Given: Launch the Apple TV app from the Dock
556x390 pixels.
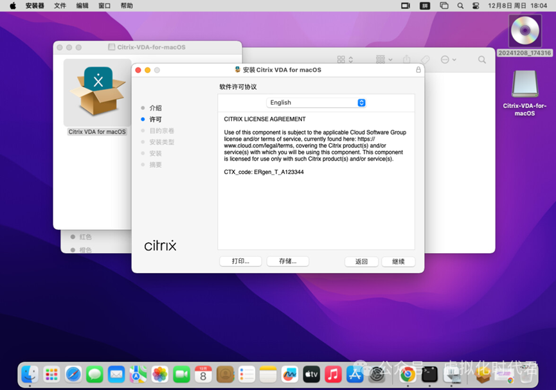Looking at the screenshot, I should click(311, 375).
